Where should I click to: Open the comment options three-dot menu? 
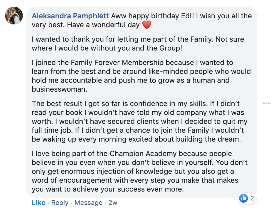click(266, 104)
